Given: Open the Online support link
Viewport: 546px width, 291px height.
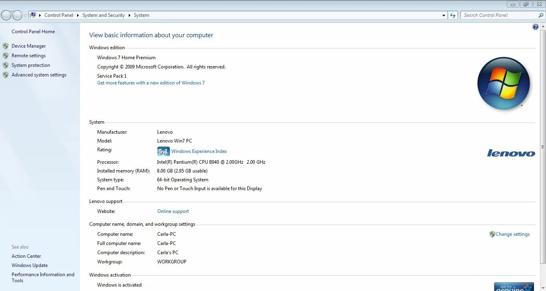Looking at the screenshot, I should (173, 211).
